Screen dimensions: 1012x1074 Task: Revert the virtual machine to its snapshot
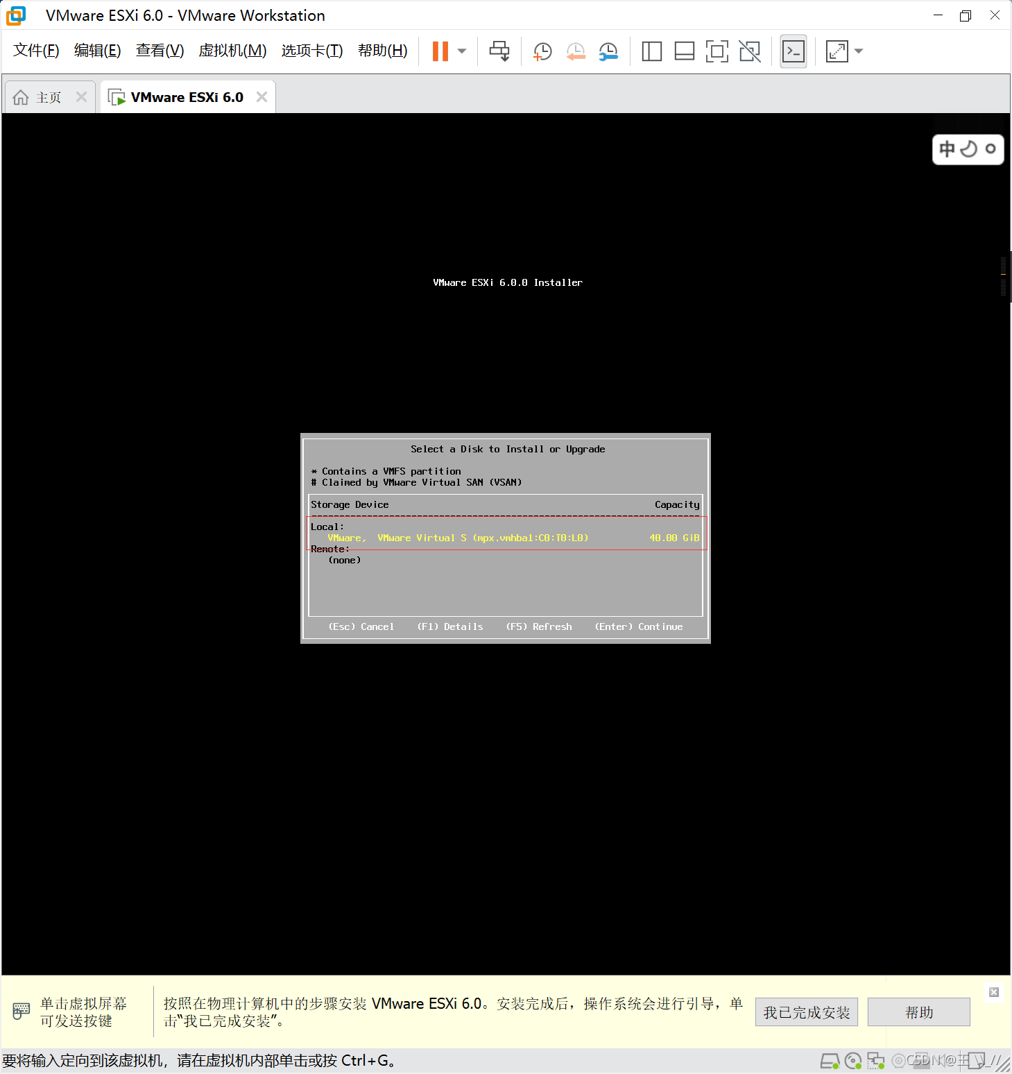pyautogui.click(x=576, y=51)
